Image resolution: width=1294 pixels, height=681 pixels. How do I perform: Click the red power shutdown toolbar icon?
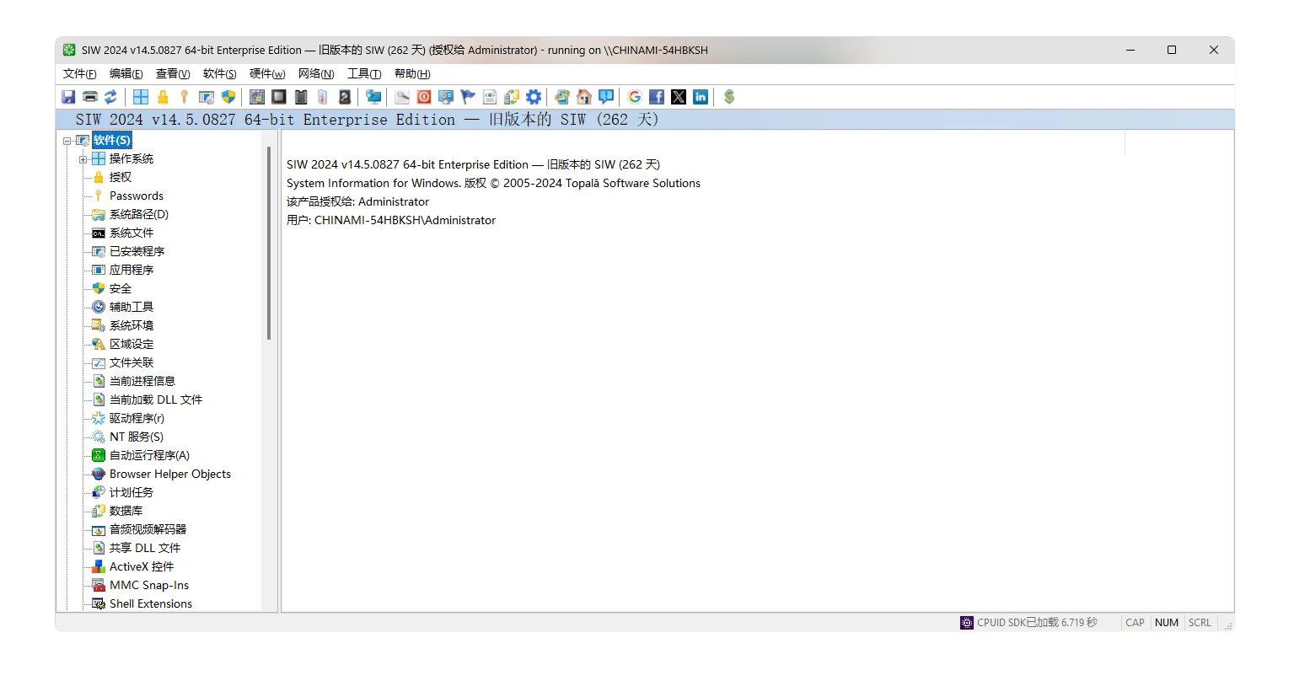tap(424, 97)
